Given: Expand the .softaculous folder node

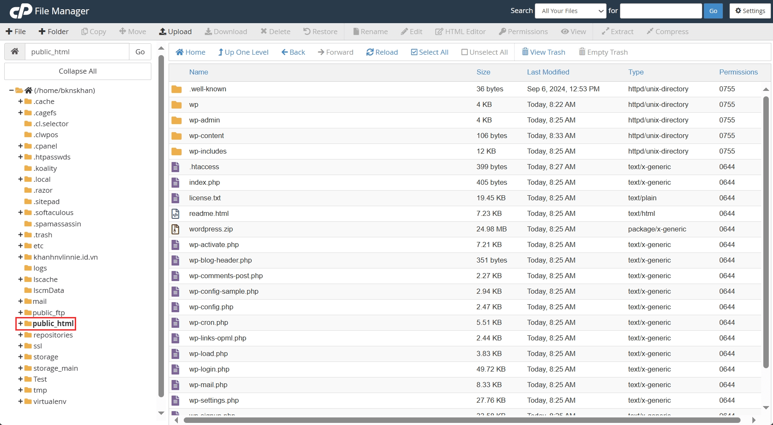Looking at the screenshot, I should pos(20,212).
